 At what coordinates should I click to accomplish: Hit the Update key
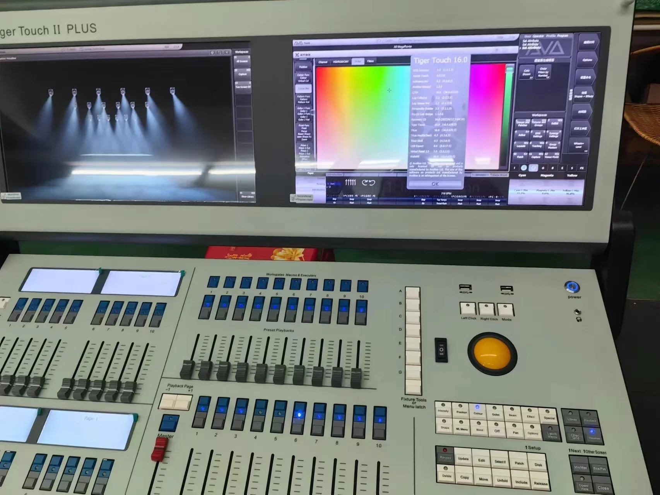tap(463, 457)
